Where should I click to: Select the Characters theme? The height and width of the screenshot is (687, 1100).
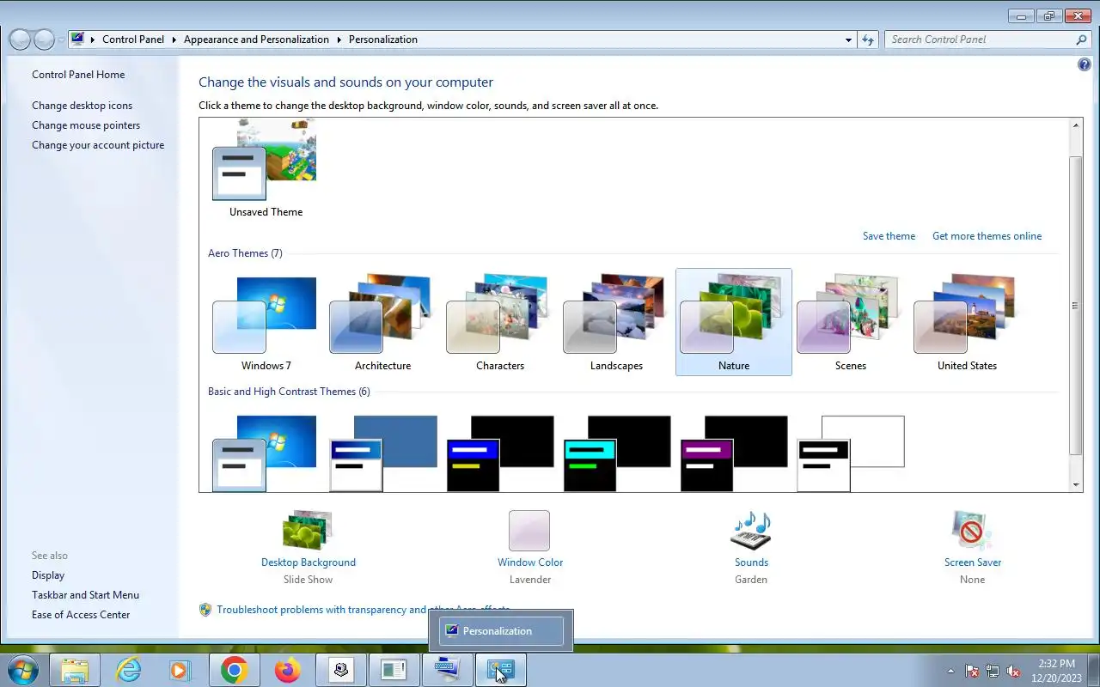tap(500, 322)
